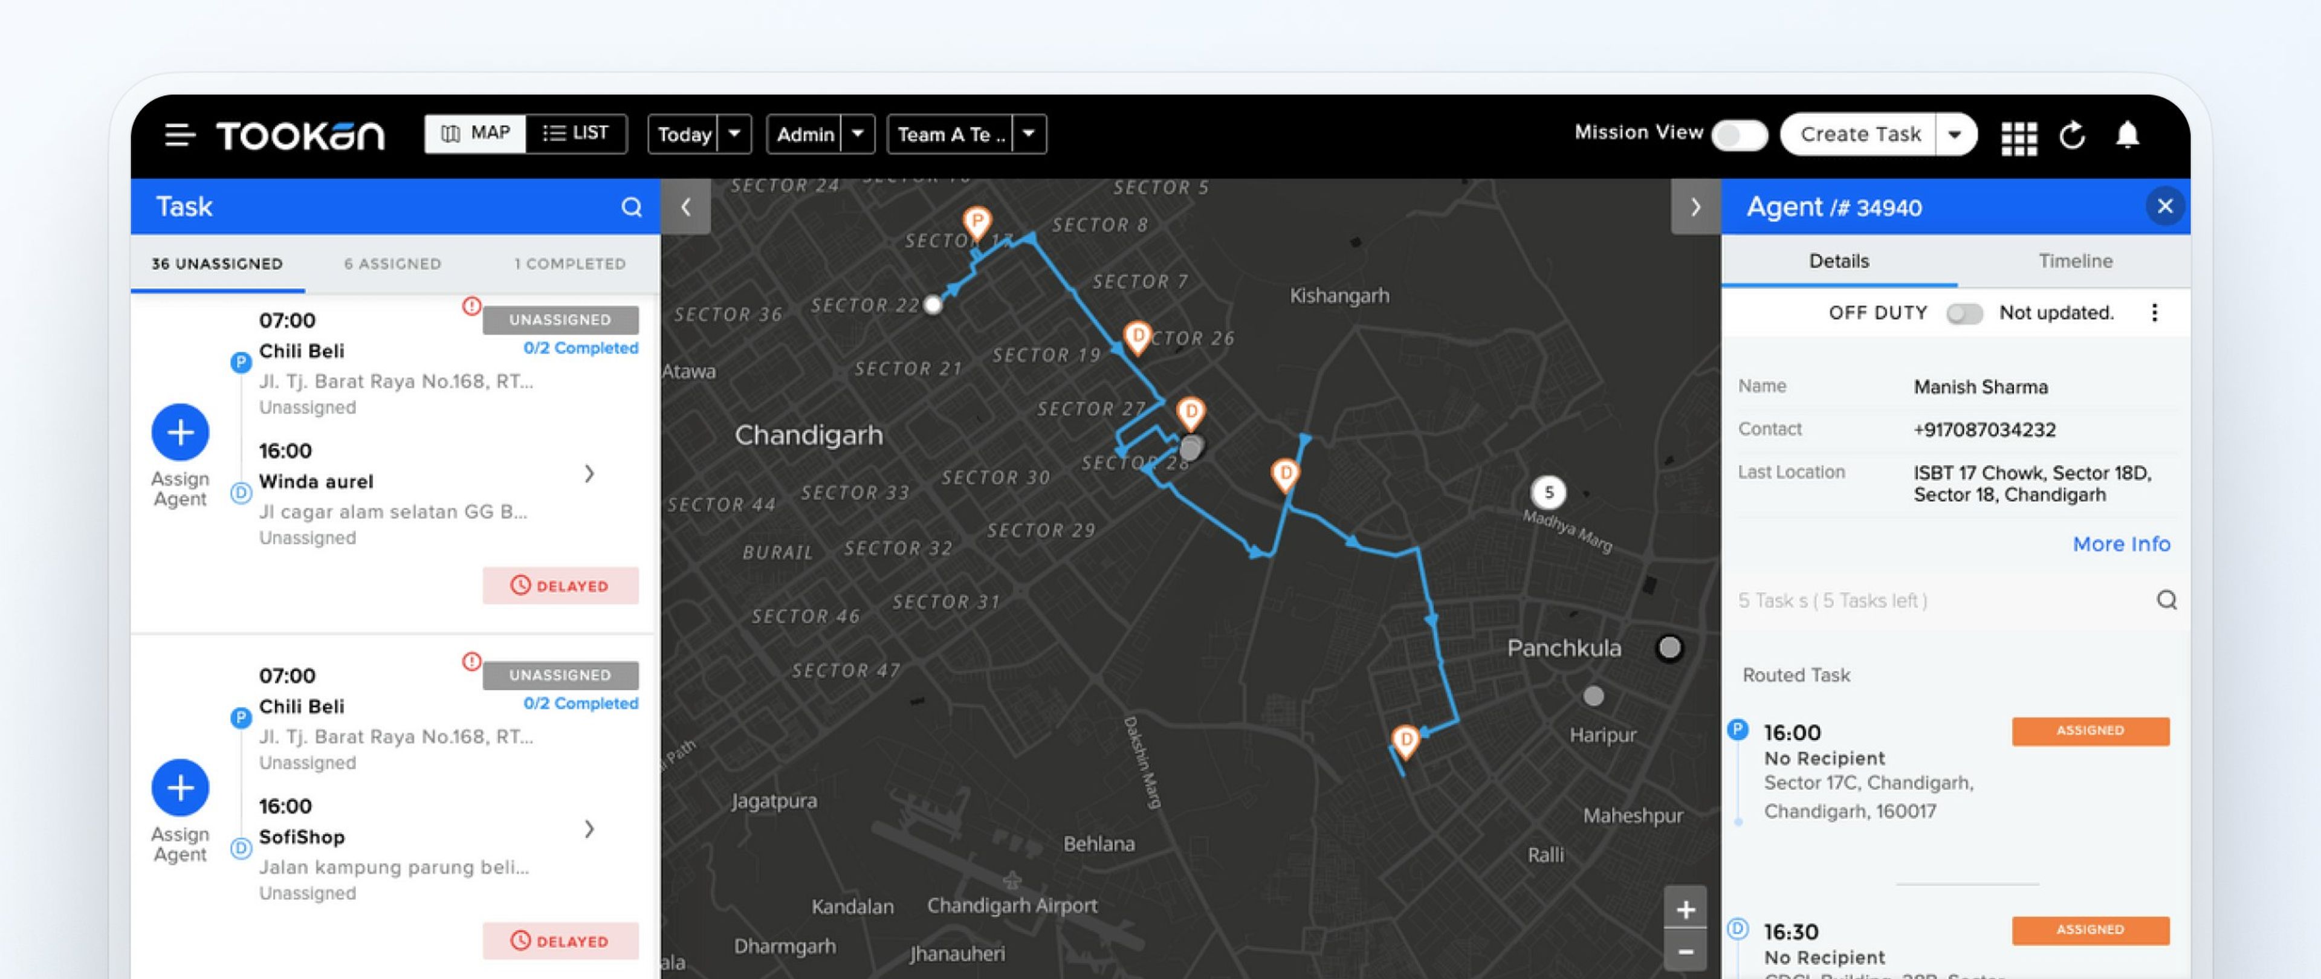Click first task's UNASSIGNED status badge
2321x979 pixels.
point(560,320)
